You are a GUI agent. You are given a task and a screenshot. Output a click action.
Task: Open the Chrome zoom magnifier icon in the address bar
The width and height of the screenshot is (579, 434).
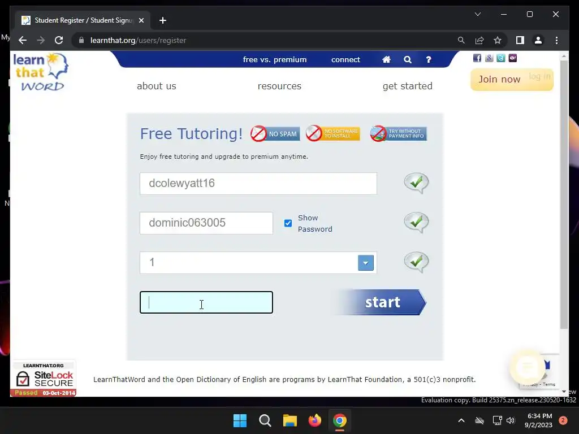(x=461, y=40)
